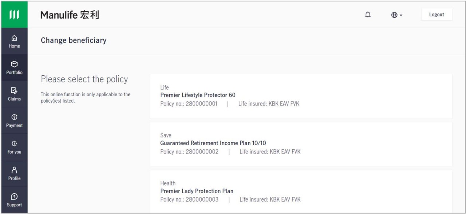The height and width of the screenshot is (214, 466).
Task: Select the For you sidebar icon
Action: tap(14, 147)
